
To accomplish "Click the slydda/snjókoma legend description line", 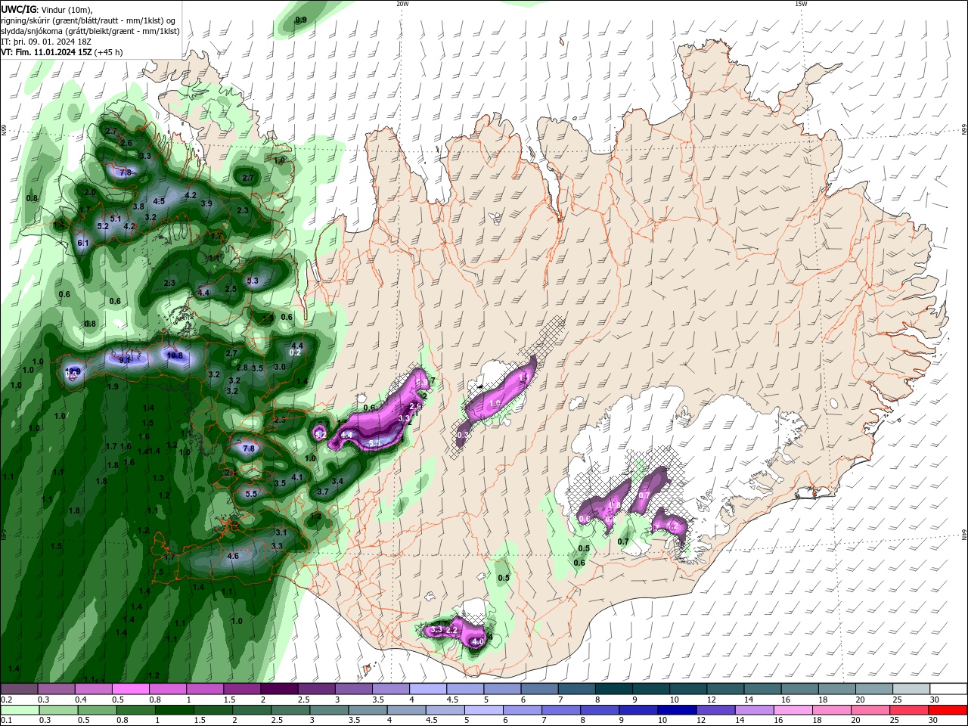I will click(90, 31).
